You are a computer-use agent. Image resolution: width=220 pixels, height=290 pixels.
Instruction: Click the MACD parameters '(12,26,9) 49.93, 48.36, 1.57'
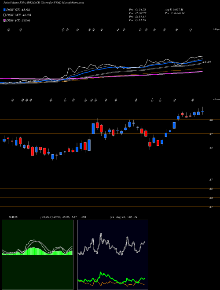[59, 217]
